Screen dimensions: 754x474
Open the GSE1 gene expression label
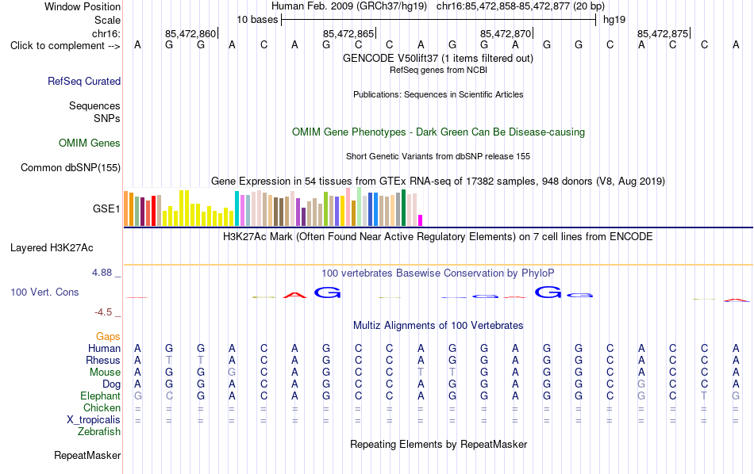(x=106, y=208)
